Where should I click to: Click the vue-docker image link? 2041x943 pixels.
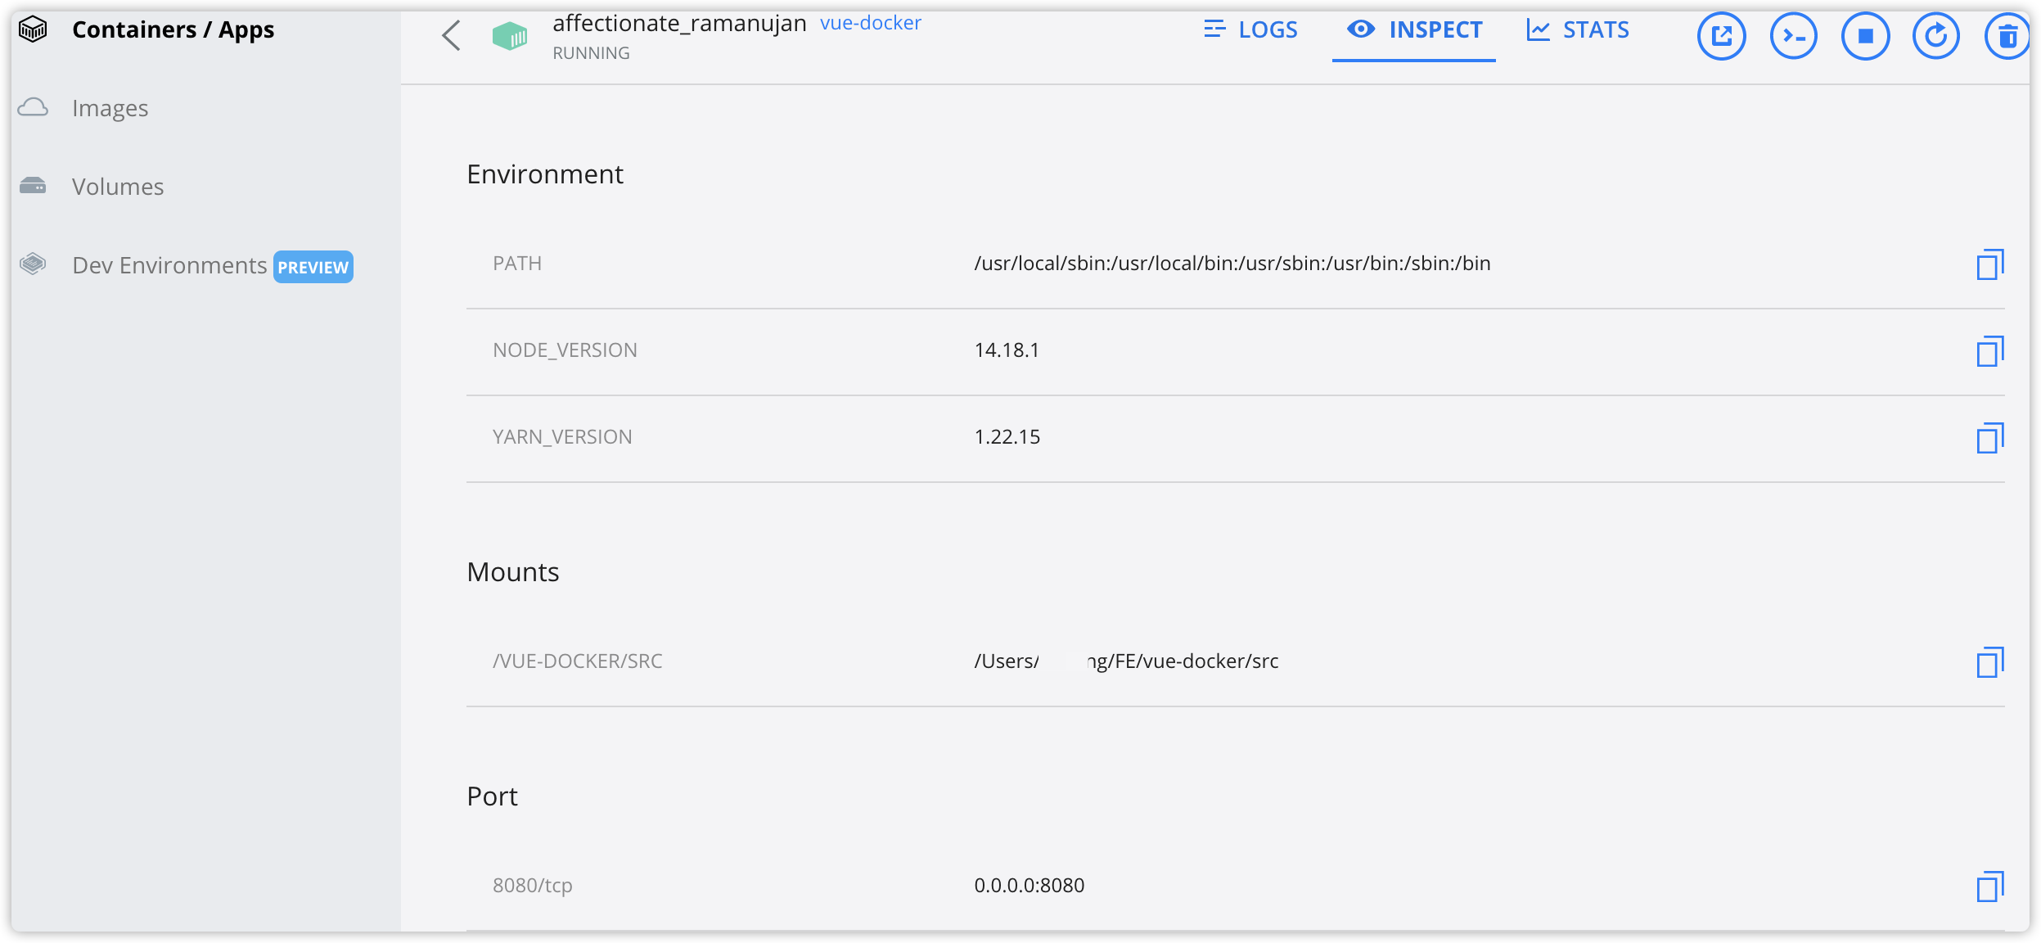click(870, 23)
